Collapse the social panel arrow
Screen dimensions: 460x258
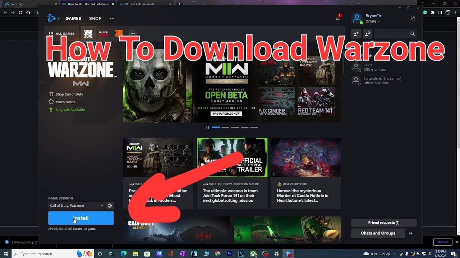[x=411, y=233]
